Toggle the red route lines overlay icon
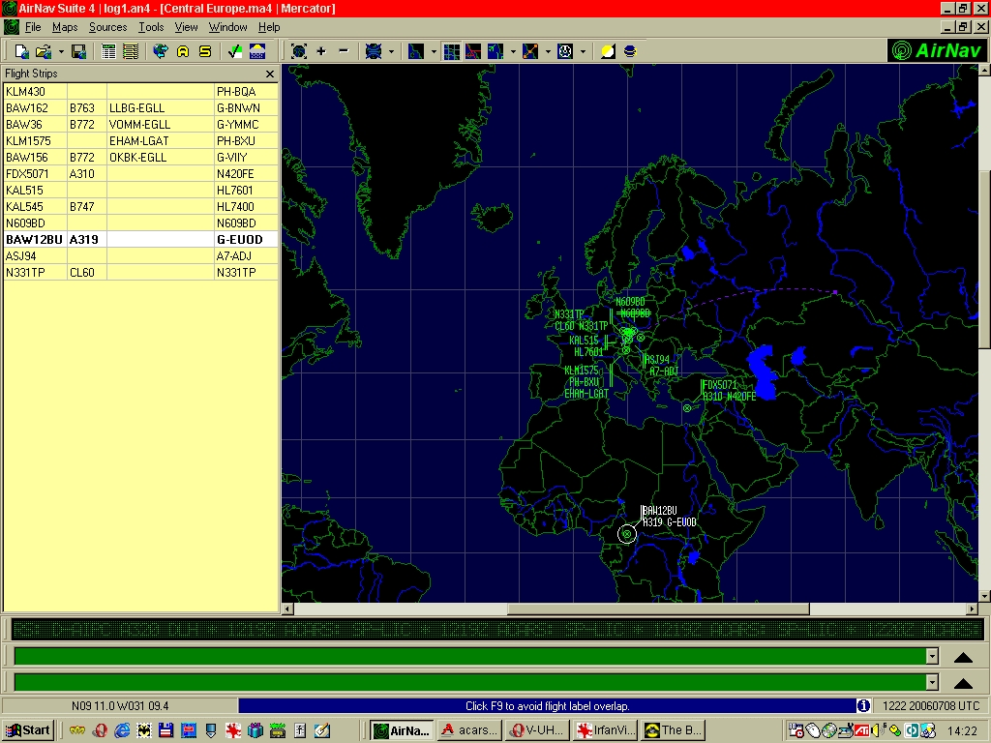The height and width of the screenshot is (743, 991). click(x=473, y=52)
